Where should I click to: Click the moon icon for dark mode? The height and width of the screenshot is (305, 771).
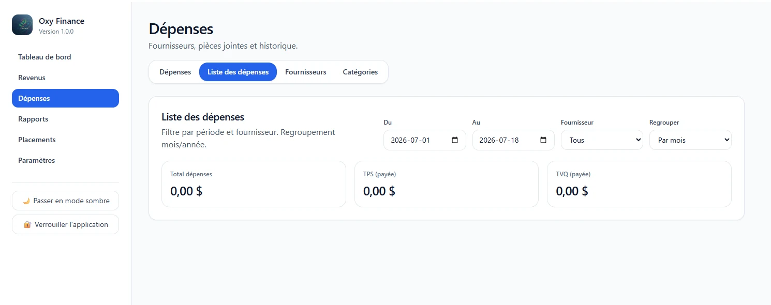pyautogui.click(x=26, y=201)
